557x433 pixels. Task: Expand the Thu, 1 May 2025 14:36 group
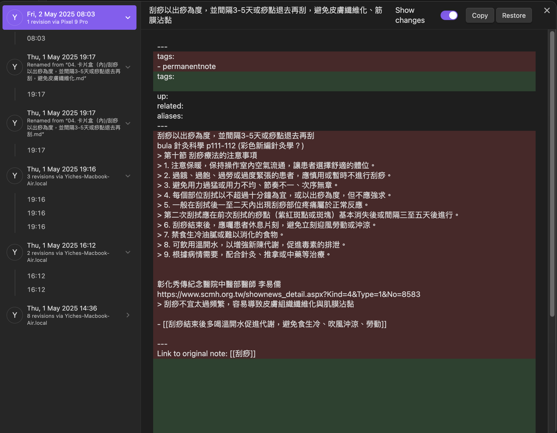(x=128, y=315)
